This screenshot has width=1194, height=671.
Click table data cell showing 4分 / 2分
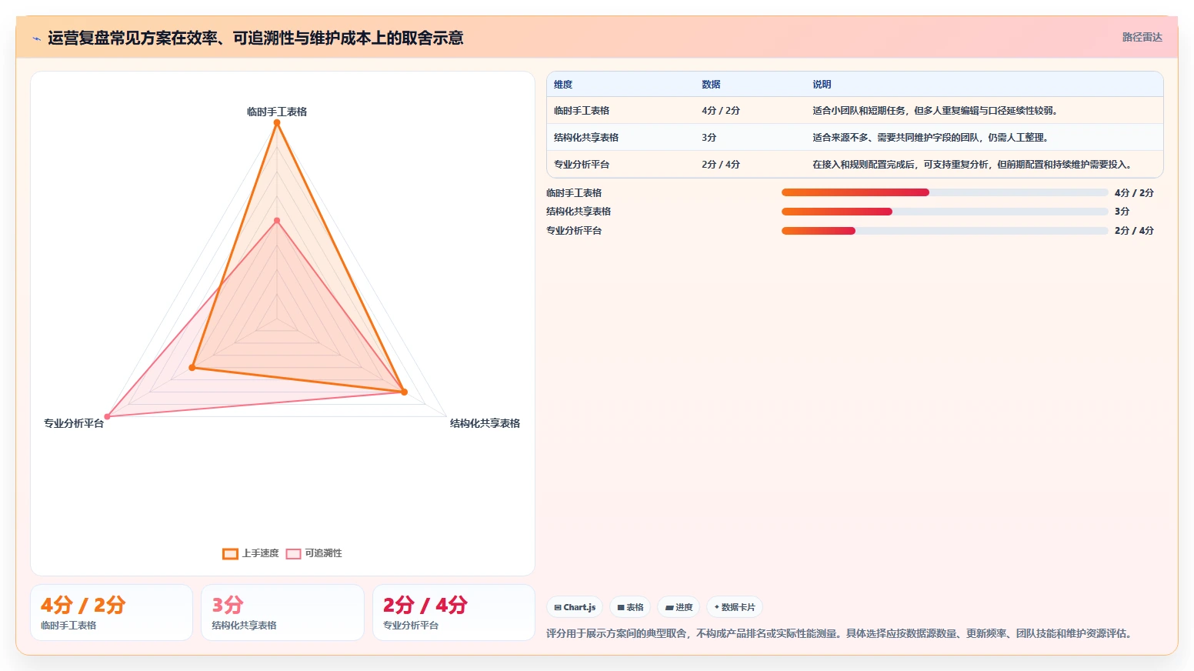(721, 111)
